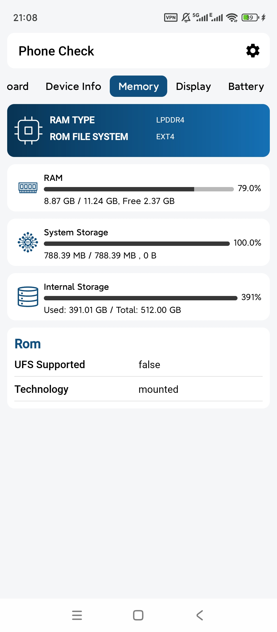This screenshot has height=632, width=277.
Task: Tap the Internal Storage database icon
Action: [28, 297]
